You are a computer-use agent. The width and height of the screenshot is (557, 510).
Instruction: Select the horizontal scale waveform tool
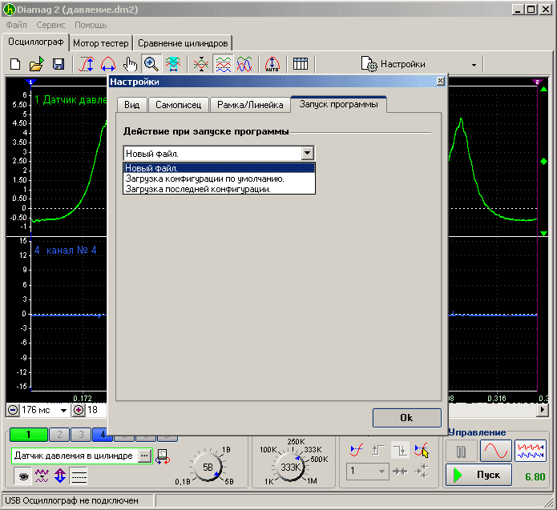pyautogui.click(x=108, y=64)
